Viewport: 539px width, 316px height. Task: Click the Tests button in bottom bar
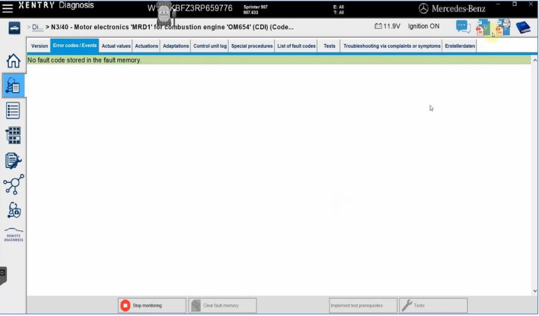click(433, 306)
